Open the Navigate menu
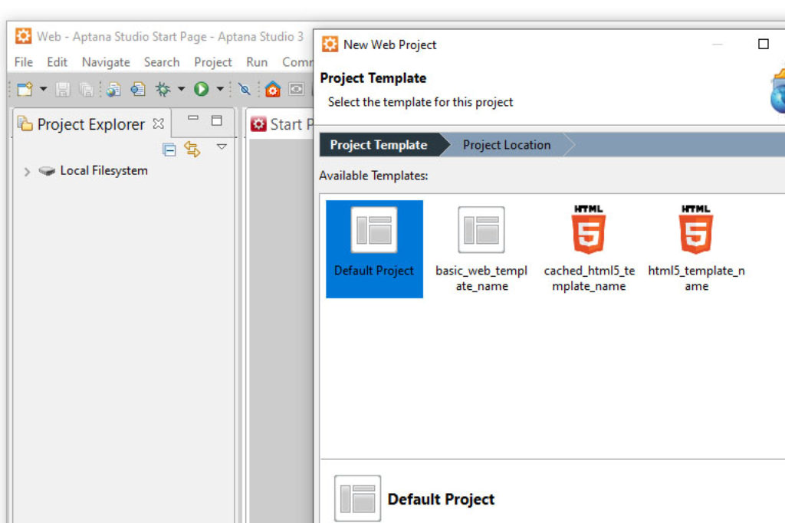The height and width of the screenshot is (523, 785). click(x=106, y=62)
